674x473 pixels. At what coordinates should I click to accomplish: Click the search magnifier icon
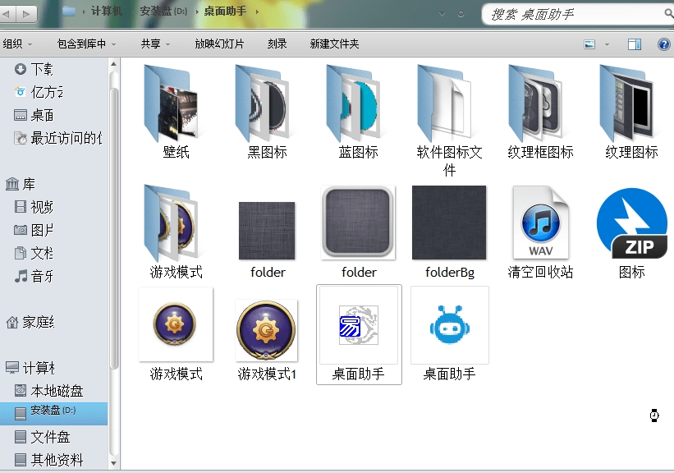669,14
